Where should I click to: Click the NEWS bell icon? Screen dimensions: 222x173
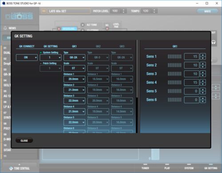coord(5,28)
